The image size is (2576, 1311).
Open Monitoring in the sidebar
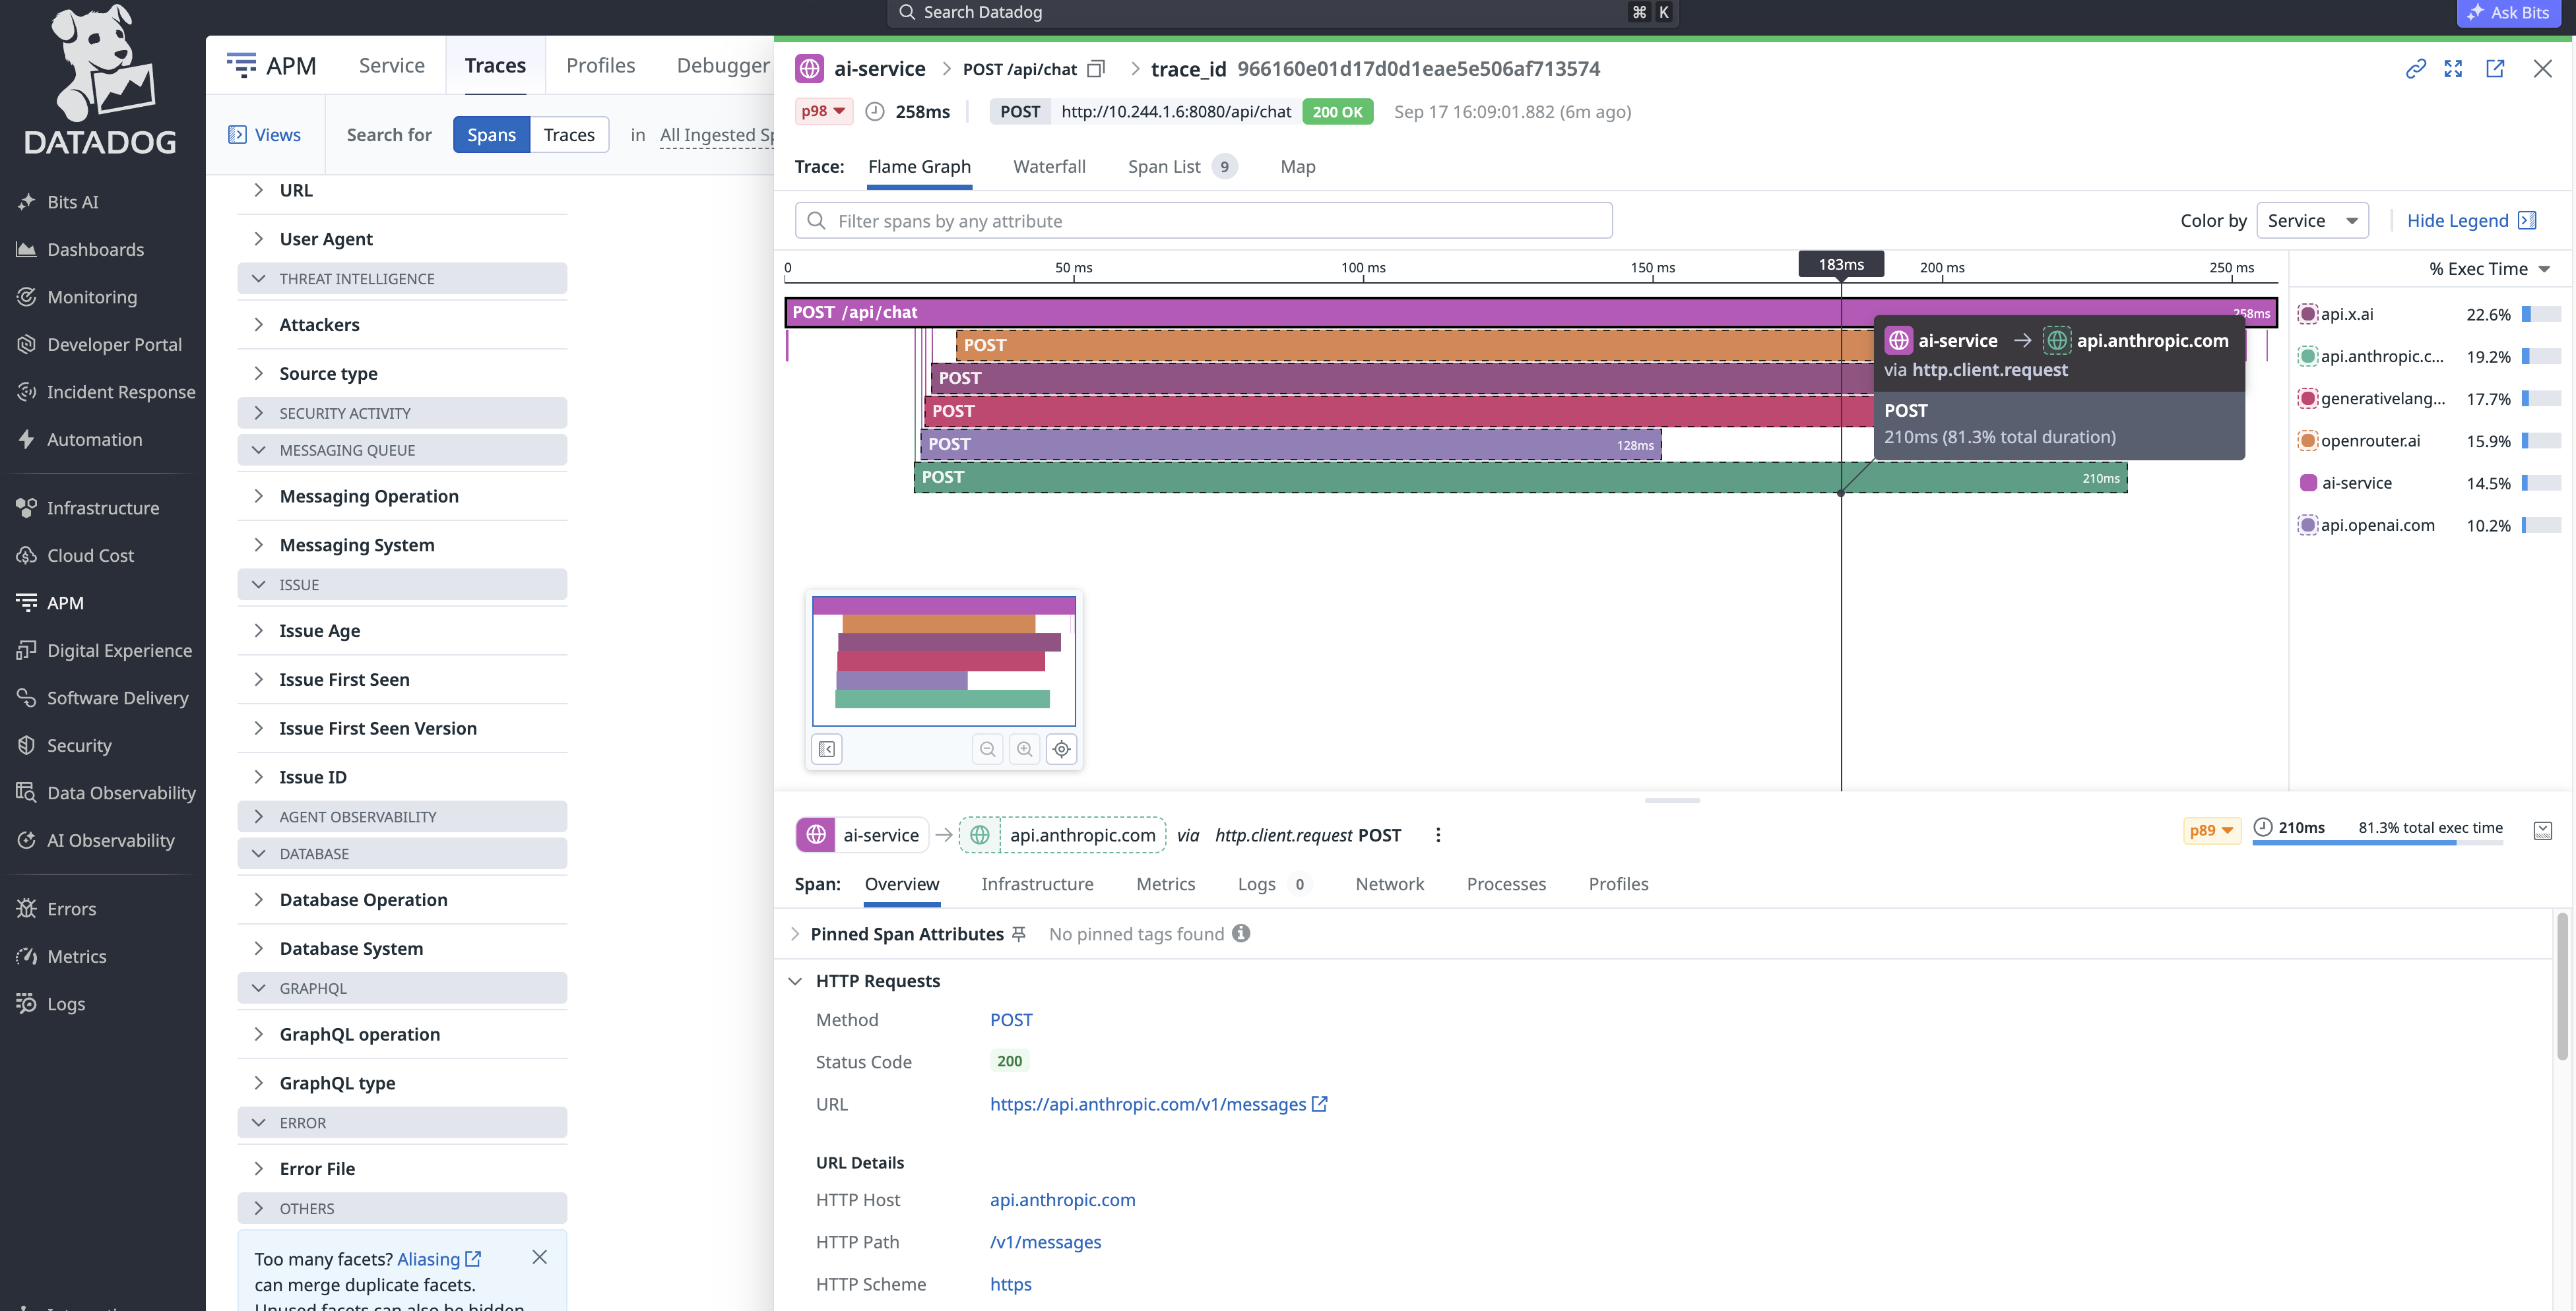pyautogui.click(x=77, y=297)
